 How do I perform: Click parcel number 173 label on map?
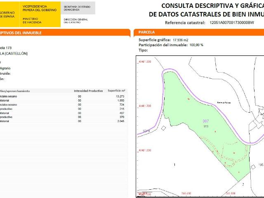pyautogui.click(x=206, y=126)
